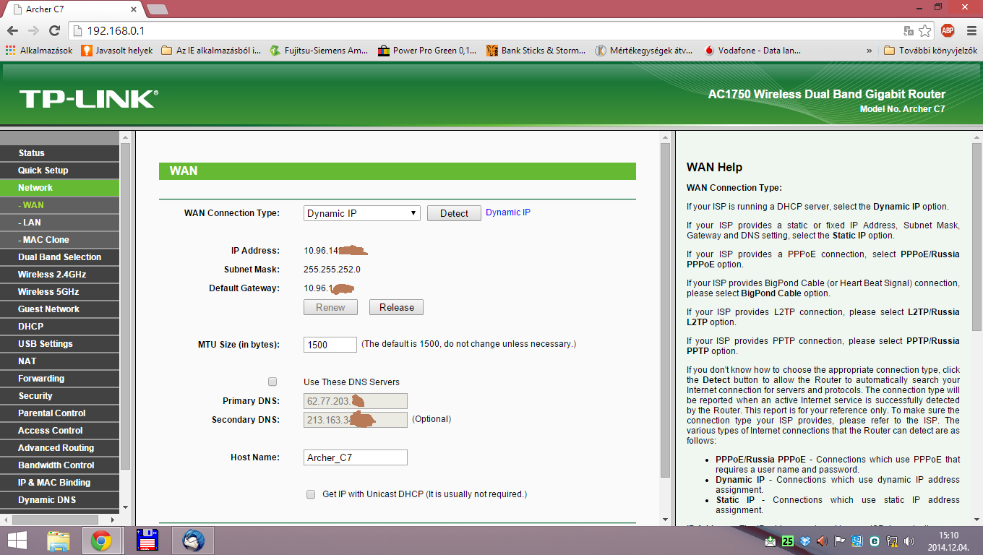983x555 pixels.
Task: Open Parental Control in the sidebar
Action: click(x=59, y=413)
